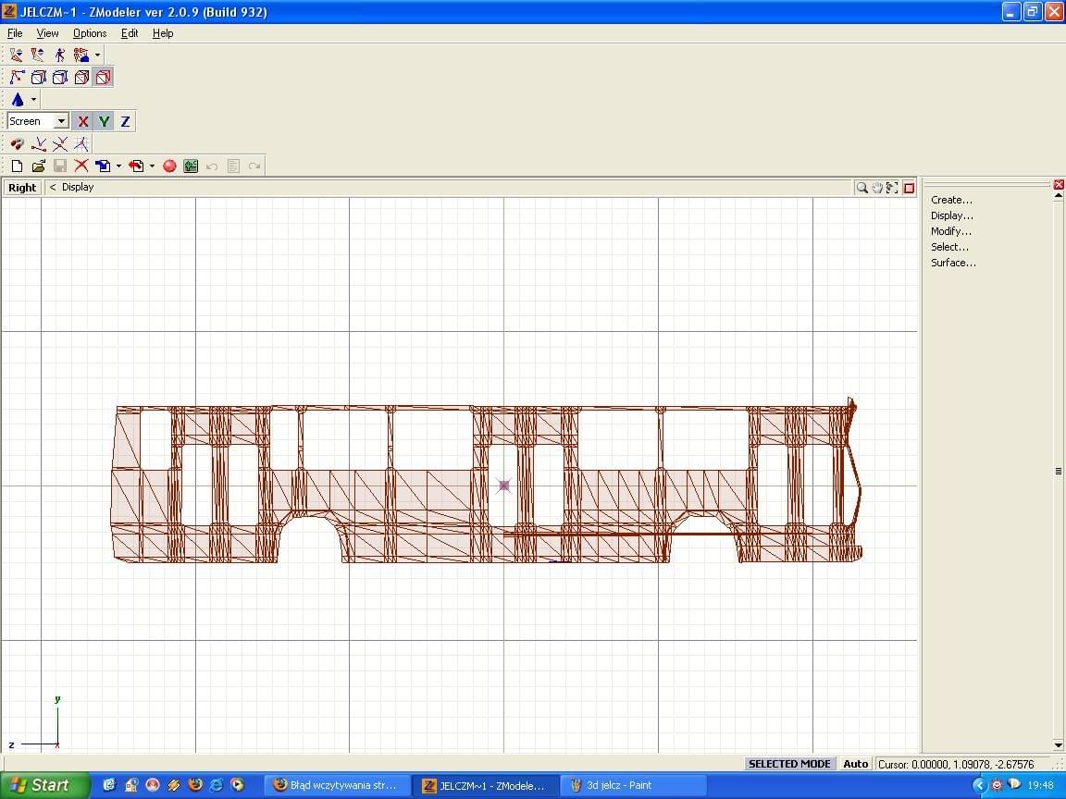The height and width of the screenshot is (799, 1066).
Task: Click the red sphere icon in toolbar
Action: click(169, 166)
